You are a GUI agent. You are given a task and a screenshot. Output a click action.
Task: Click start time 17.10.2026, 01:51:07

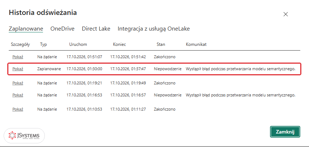pyautogui.click(x=84, y=57)
